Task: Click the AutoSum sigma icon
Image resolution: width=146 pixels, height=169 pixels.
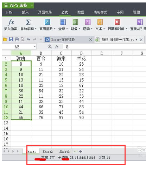Action: point(28,22)
